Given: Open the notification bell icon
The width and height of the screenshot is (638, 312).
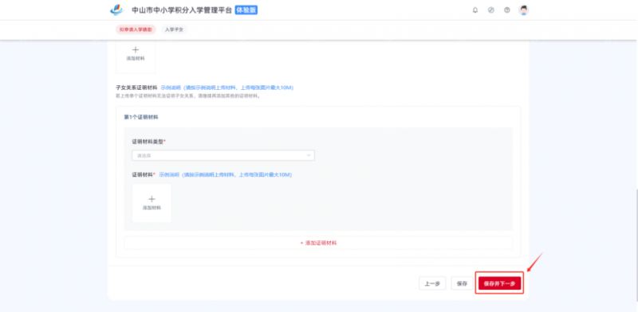Looking at the screenshot, I should point(475,10).
